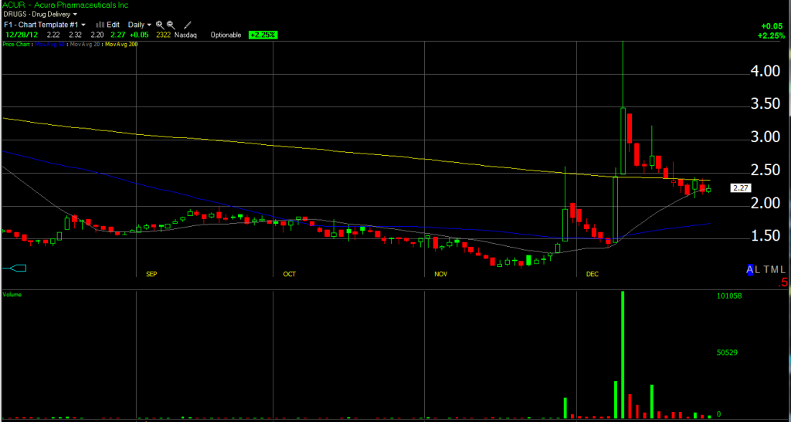Click the red .5 axis label

(x=783, y=283)
